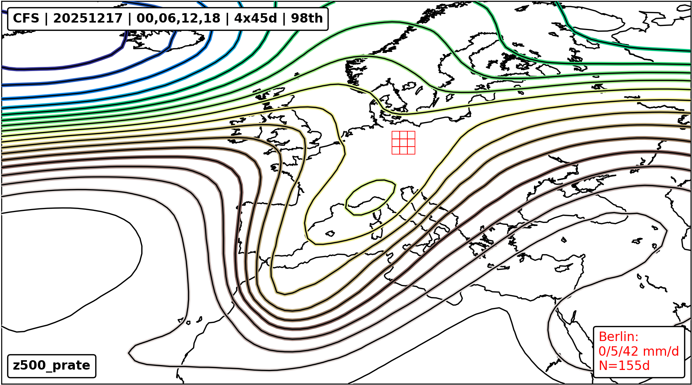Click the CFS title label box
692x385 pixels.
point(168,18)
